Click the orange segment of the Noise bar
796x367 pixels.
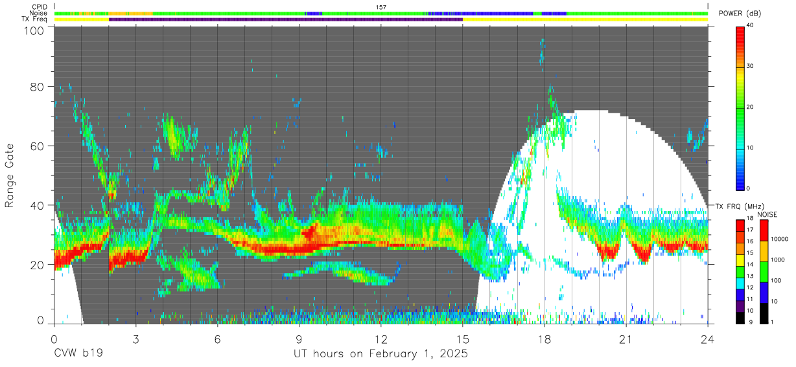pyautogui.click(x=130, y=13)
